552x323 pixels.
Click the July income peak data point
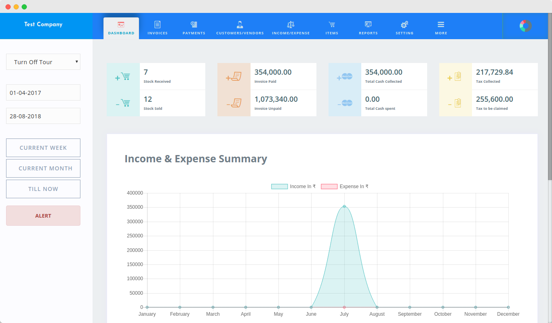tap(344, 206)
